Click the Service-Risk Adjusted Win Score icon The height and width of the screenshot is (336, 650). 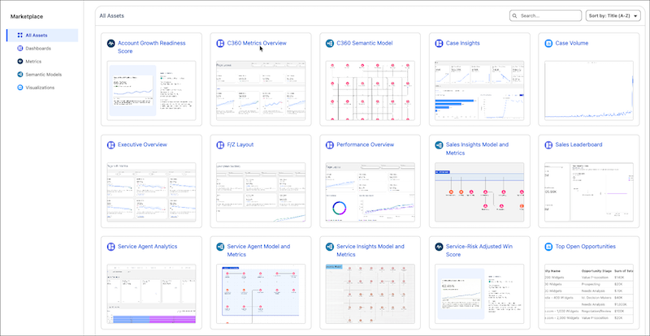pyautogui.click(x=439, y=247)
